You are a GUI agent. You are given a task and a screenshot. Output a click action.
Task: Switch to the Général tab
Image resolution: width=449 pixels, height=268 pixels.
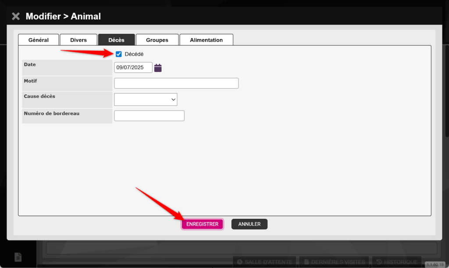click(x=39, y=40)
